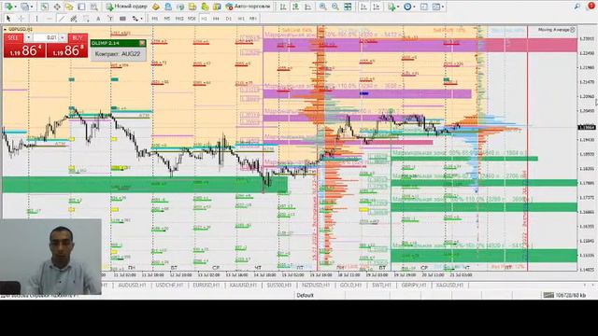The width and height of the screenshot is (598, 336).
Task: Click the red BUY button
Action: (x=78, y=37)
